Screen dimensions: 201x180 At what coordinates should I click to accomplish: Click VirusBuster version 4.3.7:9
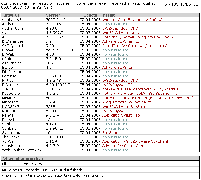52,146
